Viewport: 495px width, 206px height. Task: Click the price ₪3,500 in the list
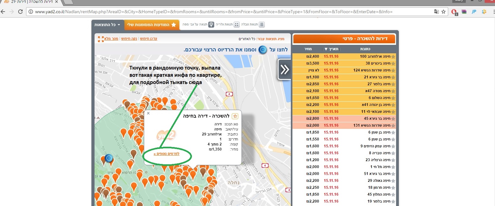click(313, 63)
